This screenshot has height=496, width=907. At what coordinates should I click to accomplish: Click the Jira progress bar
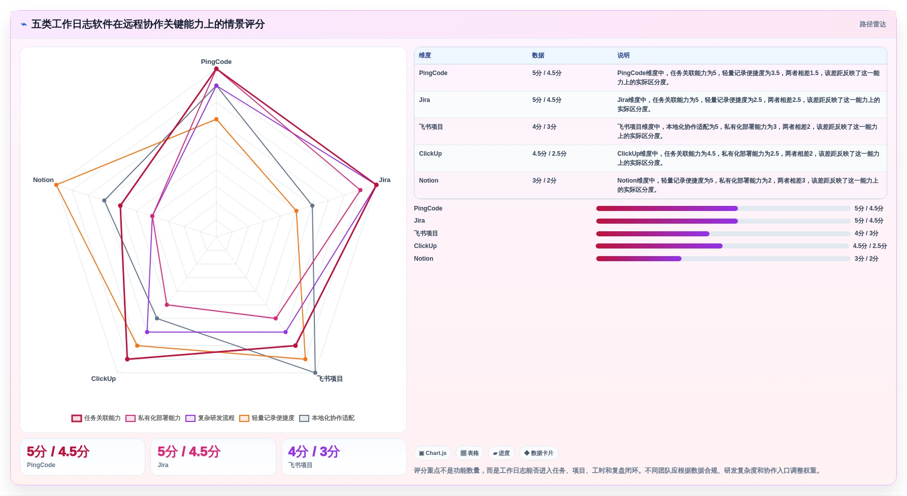[723, 221]
